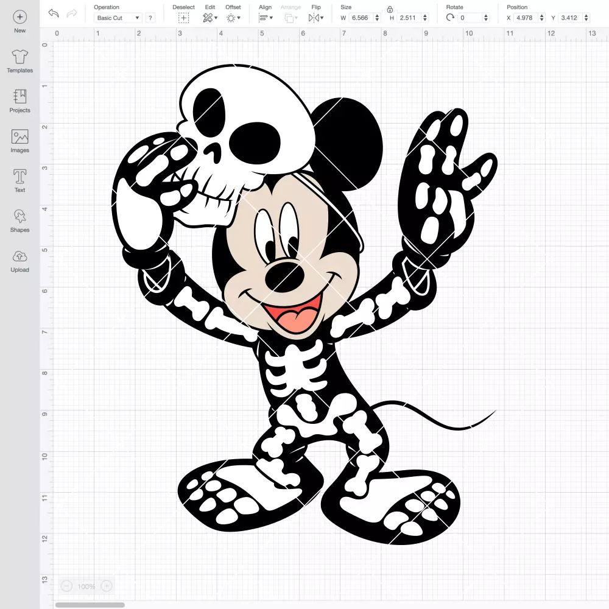Screen dimensions: 609x609
Task: Click the New project plus icon
Action: pyautogui.click(x=20, y=17)
